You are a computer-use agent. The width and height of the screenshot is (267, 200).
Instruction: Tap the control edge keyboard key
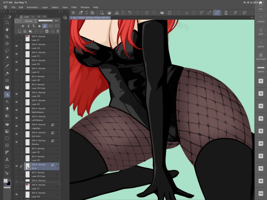coord(261,19)
